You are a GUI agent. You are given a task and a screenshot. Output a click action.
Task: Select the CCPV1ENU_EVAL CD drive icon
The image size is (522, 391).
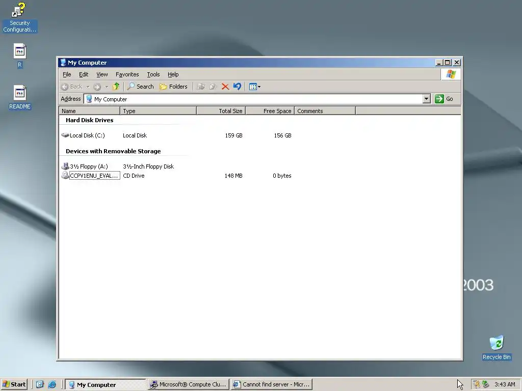(x=65, y=175)
